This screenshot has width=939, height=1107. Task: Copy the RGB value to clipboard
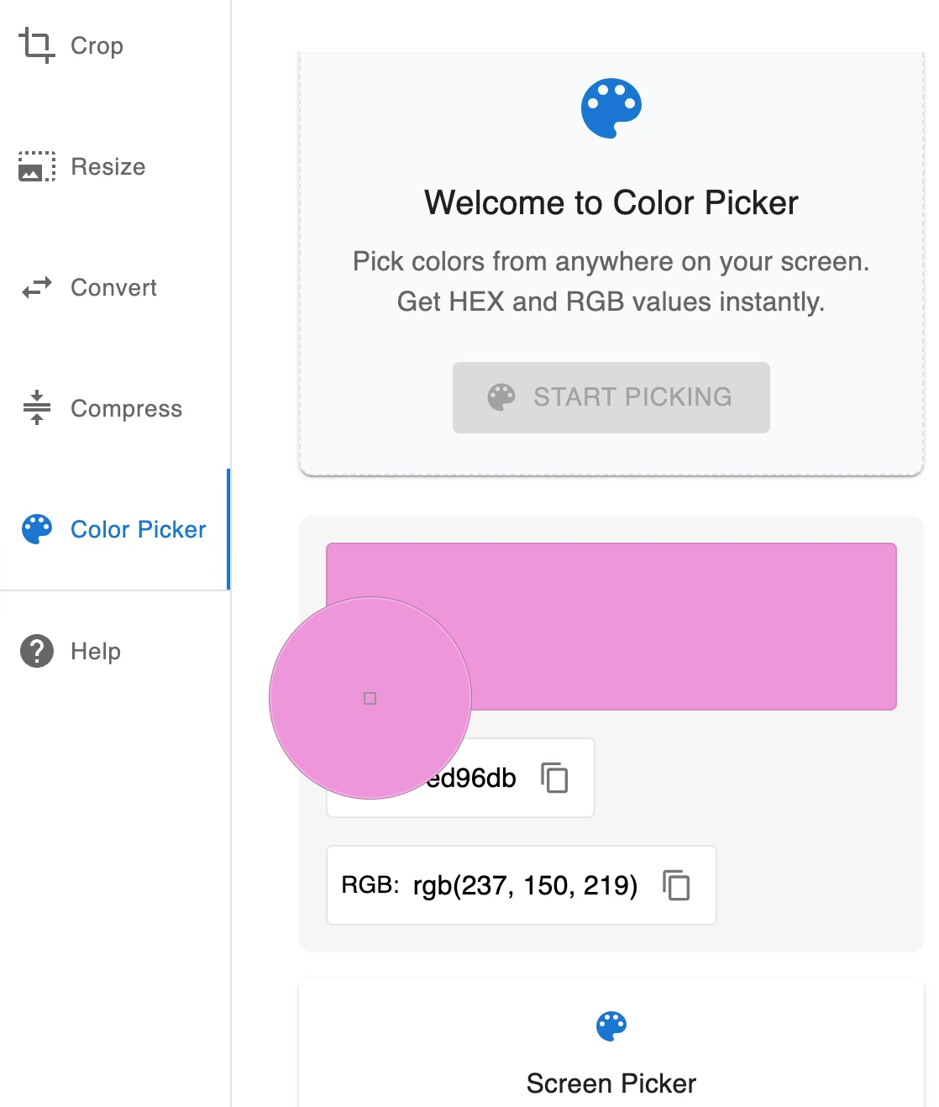(676, 885)
